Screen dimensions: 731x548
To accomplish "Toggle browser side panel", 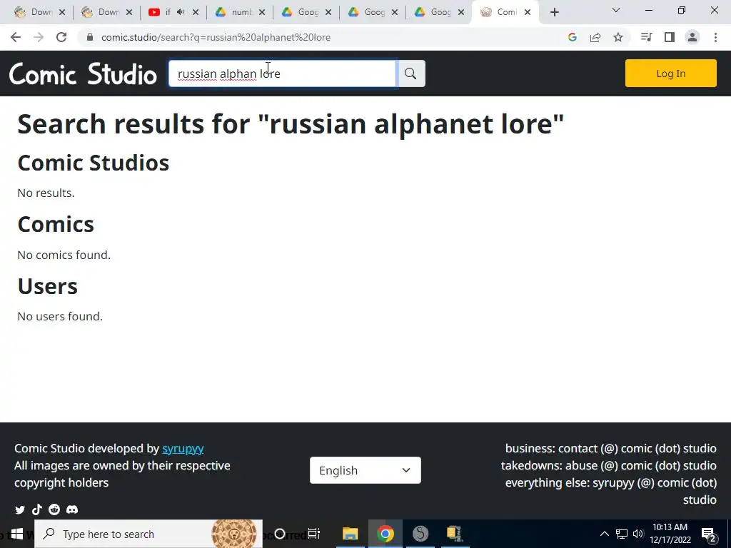I will (670, 37).
